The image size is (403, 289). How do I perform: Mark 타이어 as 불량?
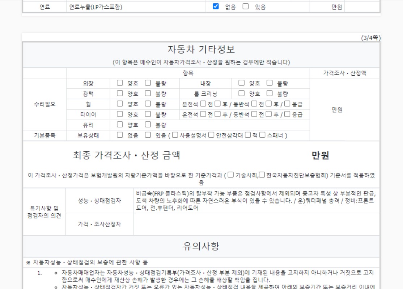point(148,114)
